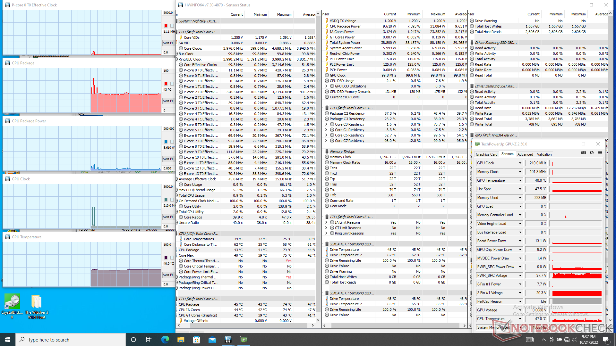Image resolution: width=616 pixels, height=346 pixels.
Task: Open the GPU Temperature sensor dropdown
Action: point(520,180)
